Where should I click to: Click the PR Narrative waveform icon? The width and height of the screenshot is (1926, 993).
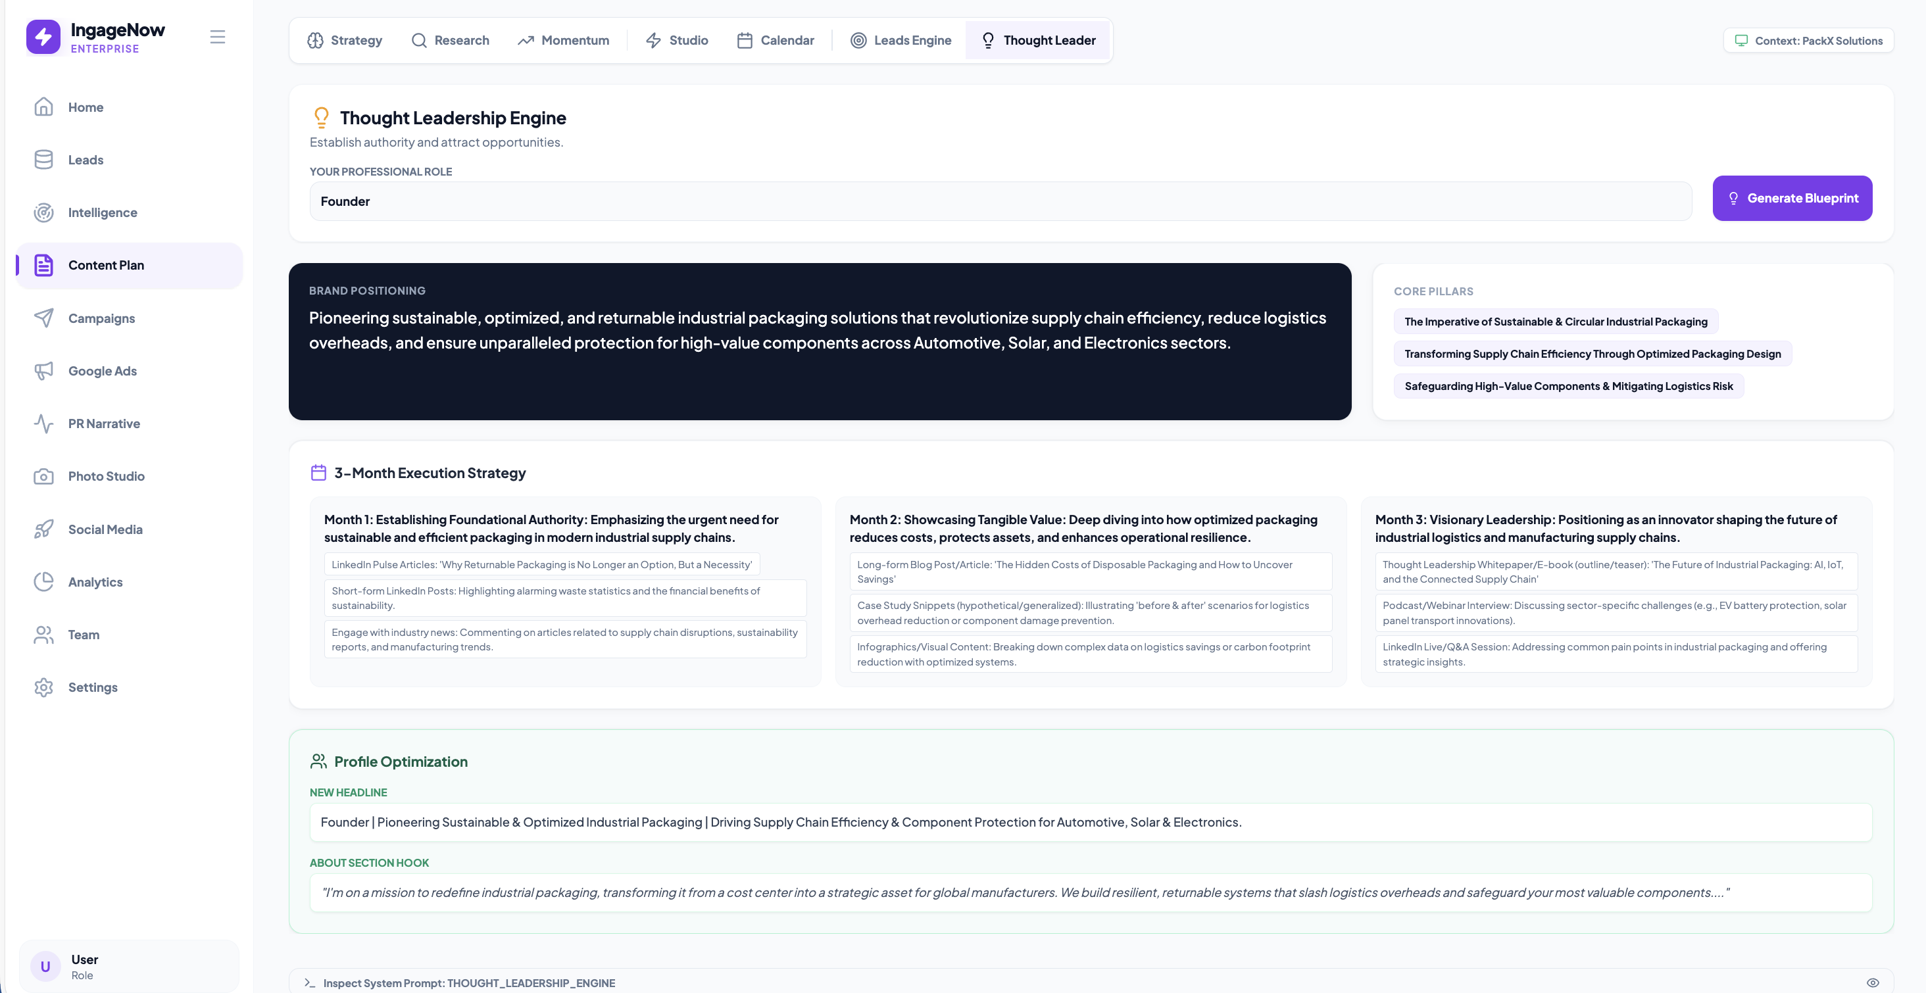(43, 424)
